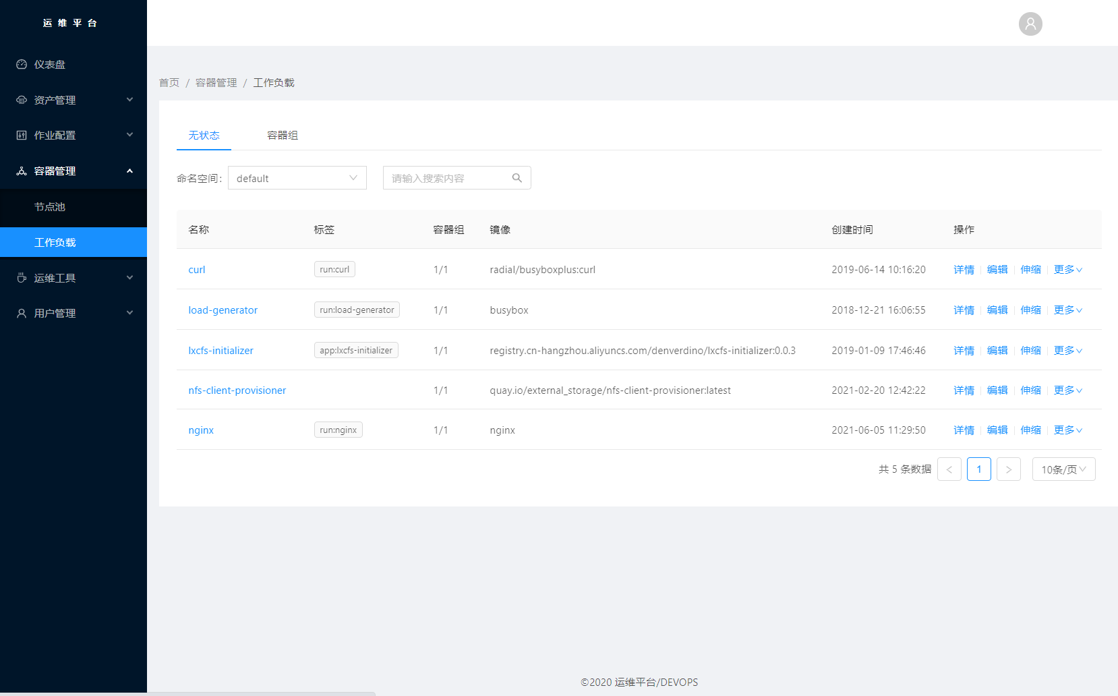The image size is (1118, 696).
Task: Open the nginx workload link
Action: (x=201, y=430)
